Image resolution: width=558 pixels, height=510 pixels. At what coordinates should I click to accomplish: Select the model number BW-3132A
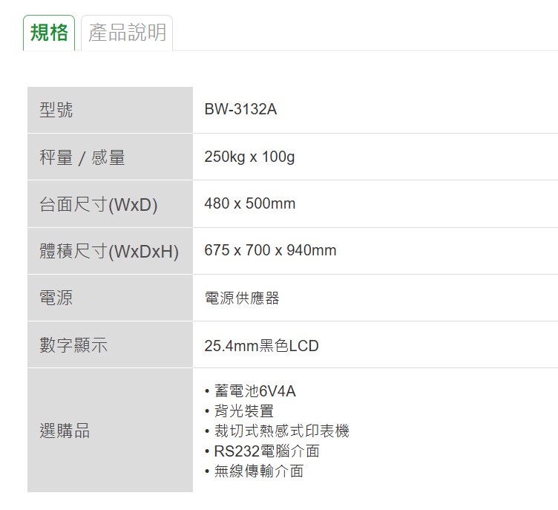pos(240,109)
